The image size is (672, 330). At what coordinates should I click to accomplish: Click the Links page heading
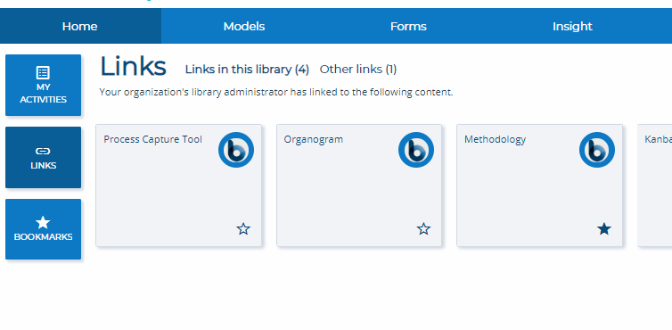[x=133, y=67]
